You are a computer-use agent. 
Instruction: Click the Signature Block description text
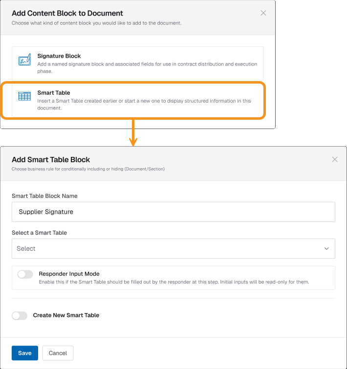pos(147,67)
